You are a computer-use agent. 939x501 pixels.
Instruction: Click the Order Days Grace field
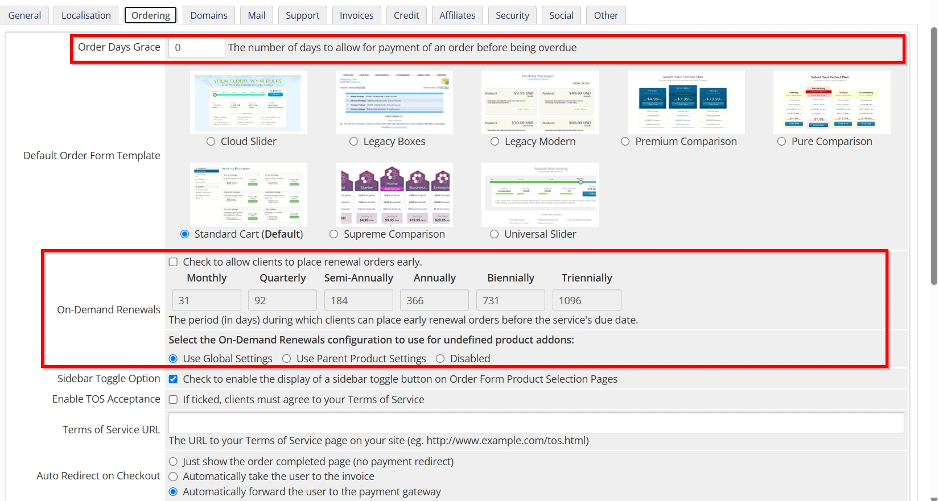[196, 48]
